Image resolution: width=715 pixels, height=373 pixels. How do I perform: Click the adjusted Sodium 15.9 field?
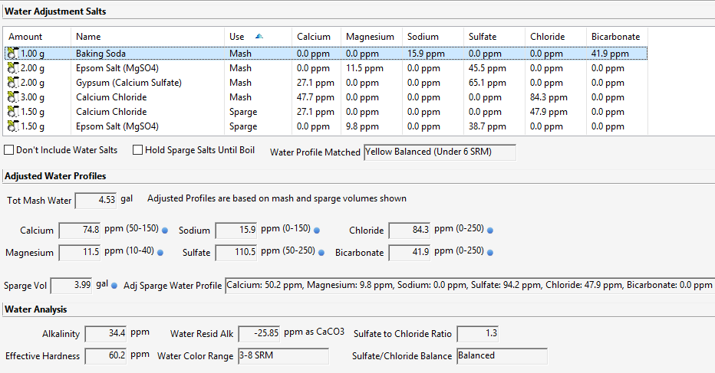click(236, 231)
